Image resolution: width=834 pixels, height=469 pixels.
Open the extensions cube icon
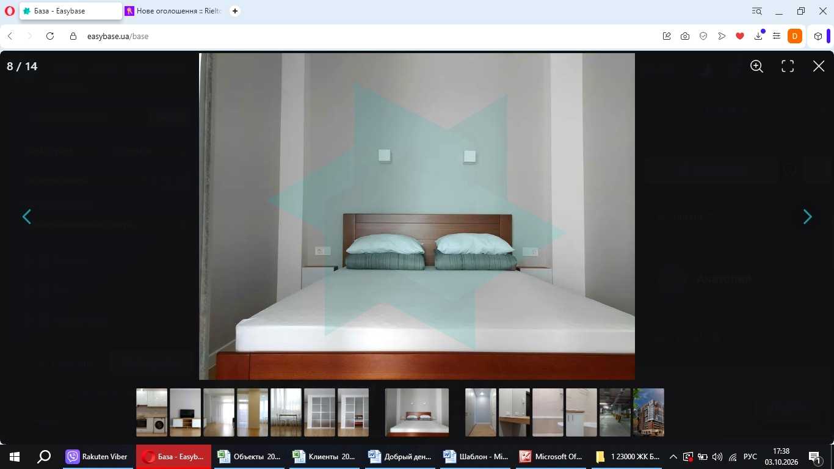pos(818,36)
